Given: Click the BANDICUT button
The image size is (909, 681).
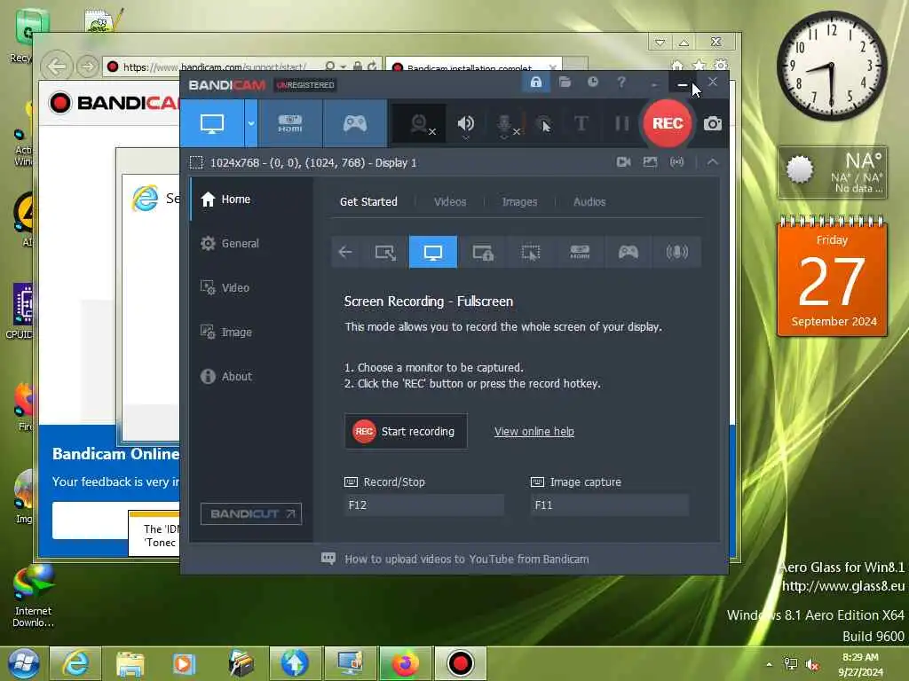Looking at the screenshot, I should tap(251, 513).
